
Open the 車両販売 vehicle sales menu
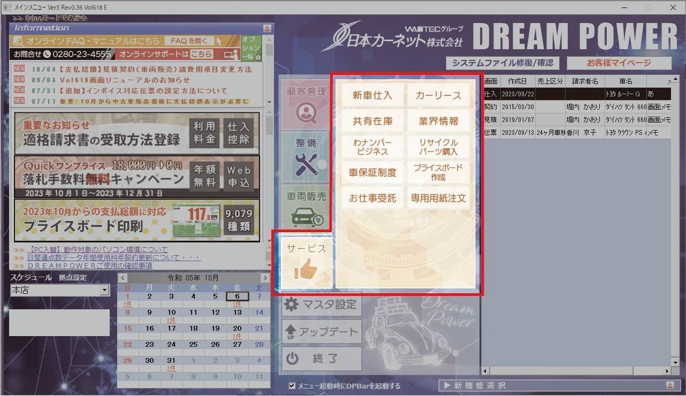point(306,210)
